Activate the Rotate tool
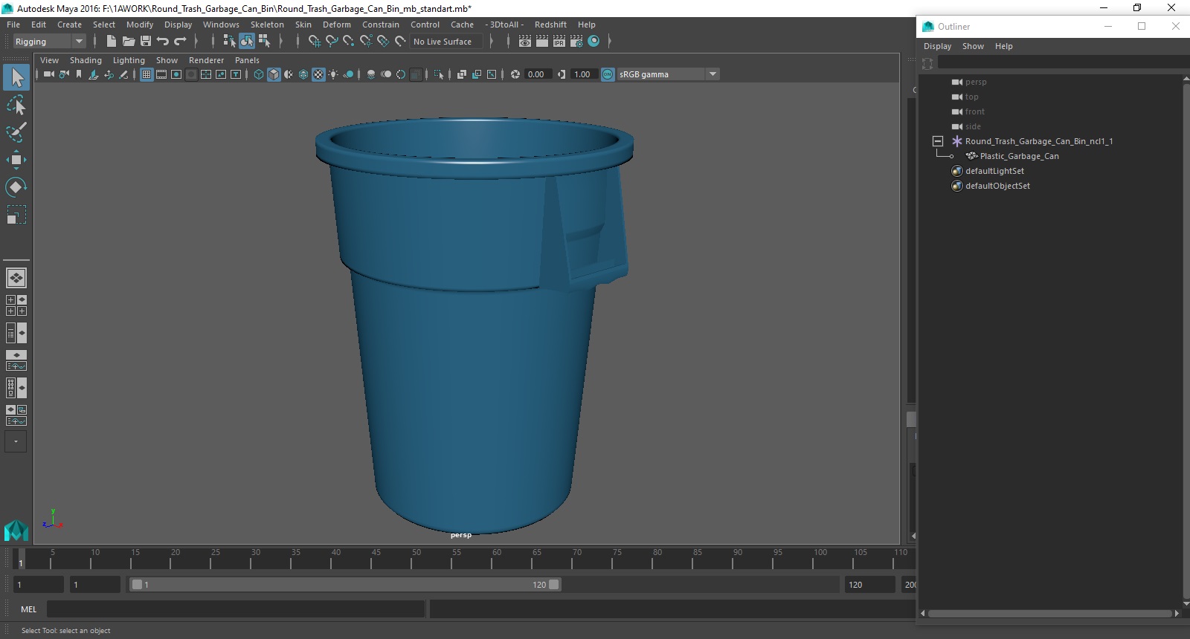The height and width of the screenshot is (639, 1190). pyautogui.click(x=16, y=187)
